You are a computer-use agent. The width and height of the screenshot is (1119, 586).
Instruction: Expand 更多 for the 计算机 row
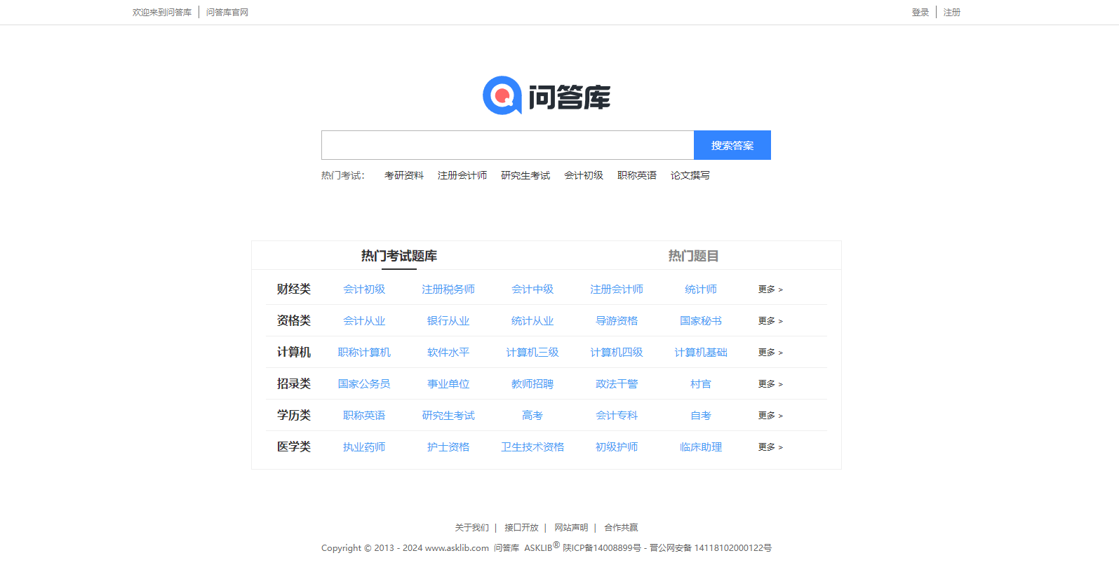770,353
